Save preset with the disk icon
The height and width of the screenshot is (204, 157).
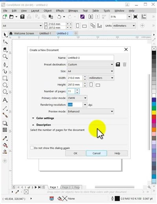[118, 64]
